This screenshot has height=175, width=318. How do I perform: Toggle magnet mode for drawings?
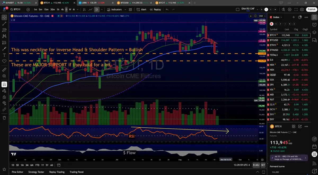[x=4, y=84]
